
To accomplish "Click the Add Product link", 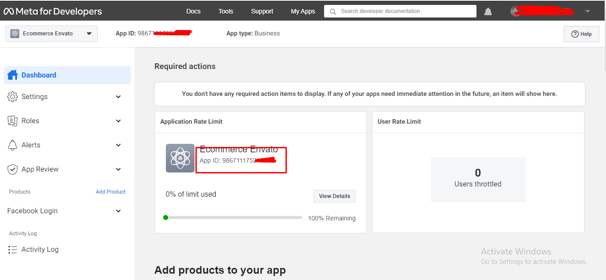I will (x=111, y=192).
